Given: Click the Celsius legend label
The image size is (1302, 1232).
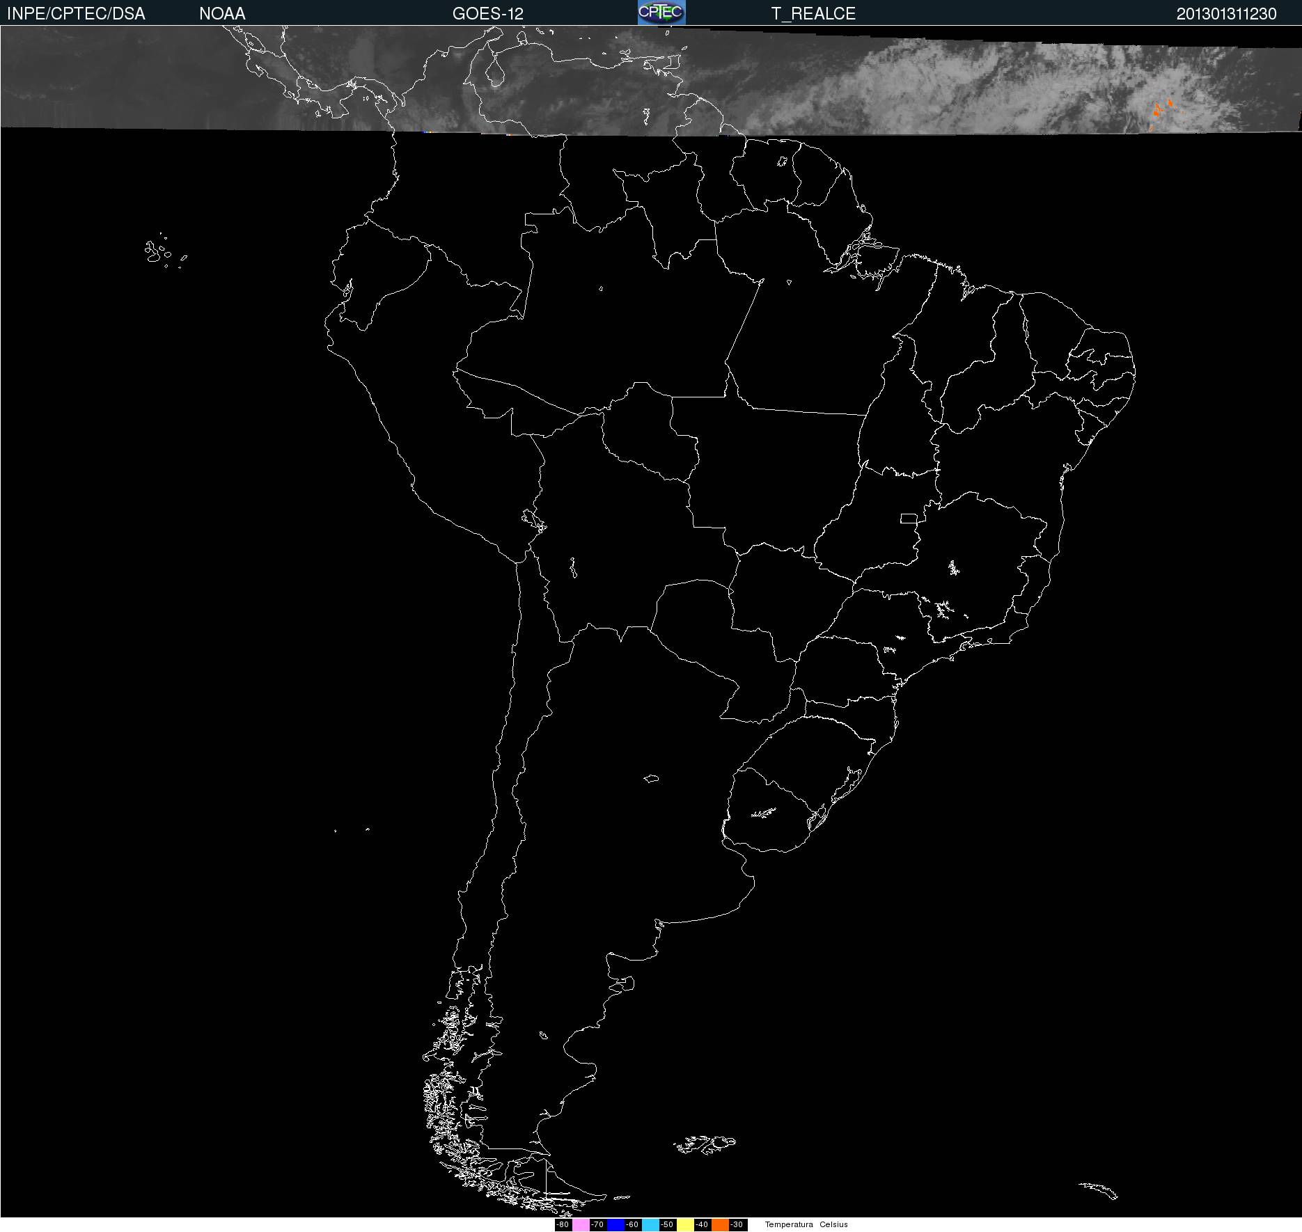Looking at the screenshot, I should tap(833, 1225).
